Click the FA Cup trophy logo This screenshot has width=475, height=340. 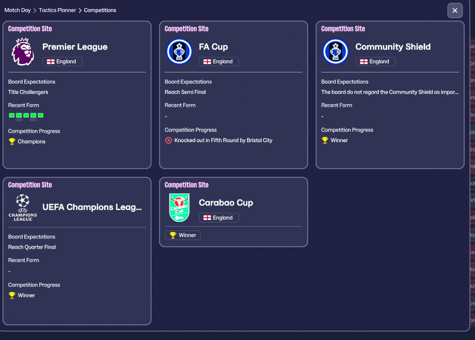point(179,51)
